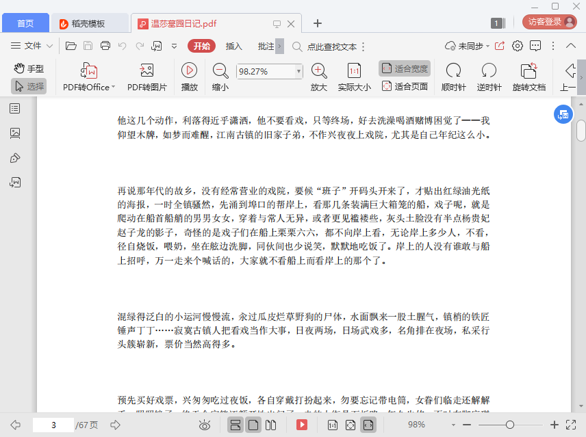This screenshot has width=586, height=437.
Task: Click status bar fit page icon
Action: (351, 425)
